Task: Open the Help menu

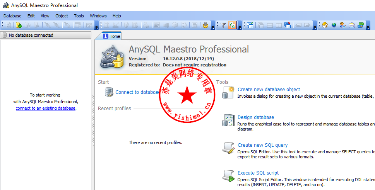Action: 117,16
